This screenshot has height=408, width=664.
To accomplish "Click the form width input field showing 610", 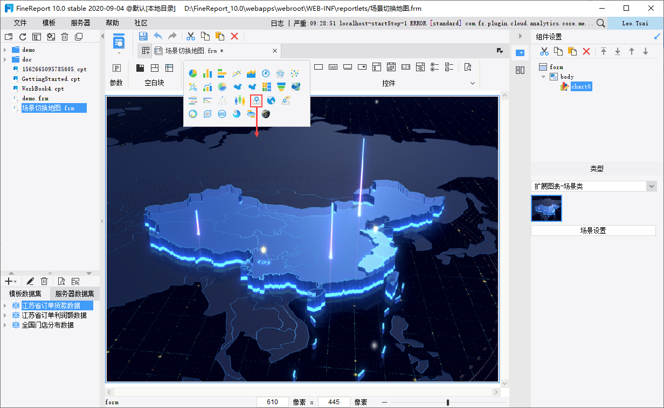I will tap(273, 402).
